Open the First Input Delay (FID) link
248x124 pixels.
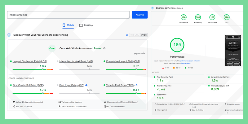pyautogui.click(x=72, y=85)
